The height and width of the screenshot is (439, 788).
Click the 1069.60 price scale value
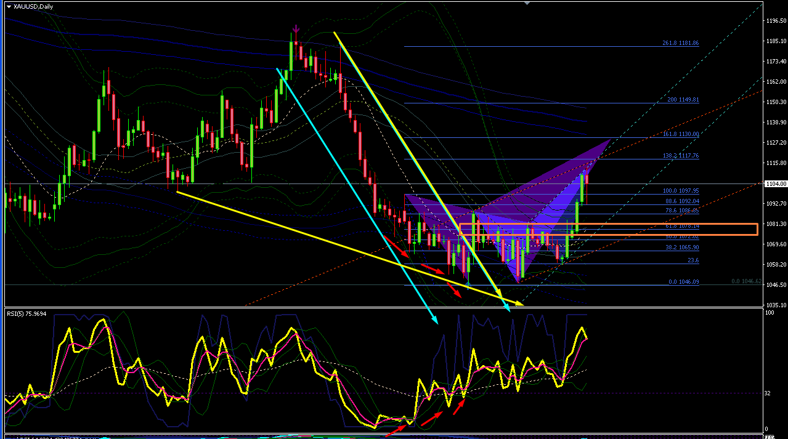776,244
